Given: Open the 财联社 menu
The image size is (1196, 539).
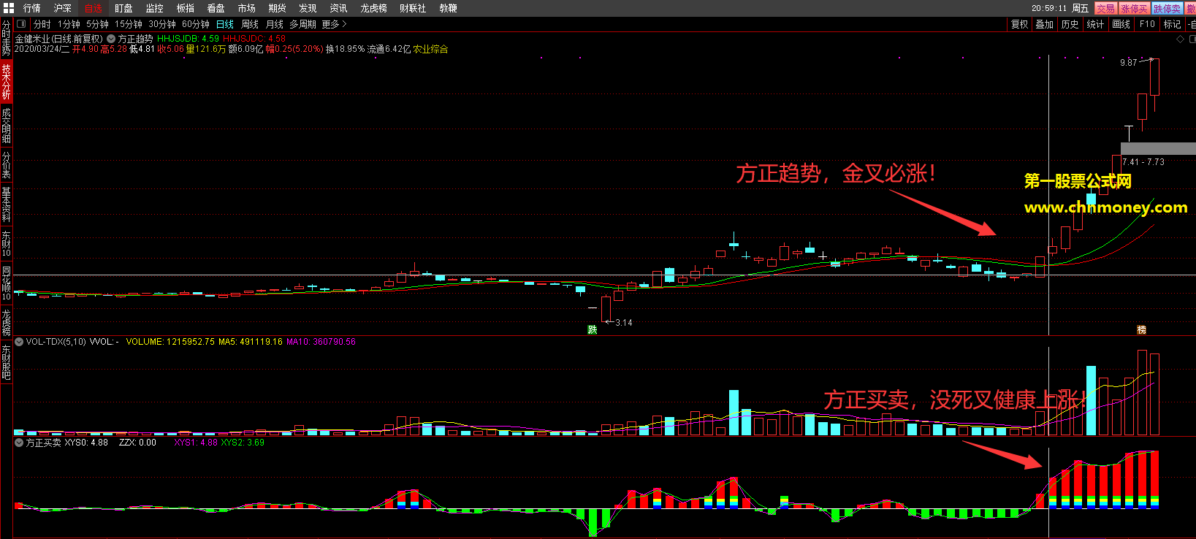Looking at the screenshot, I should (x=413, y=8).
